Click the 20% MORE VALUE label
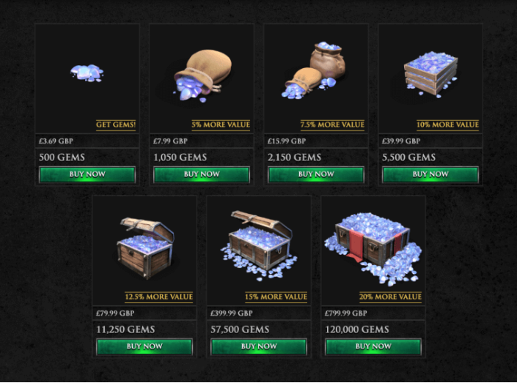This screenshot has height=383, width=517. tap(390, 297)
